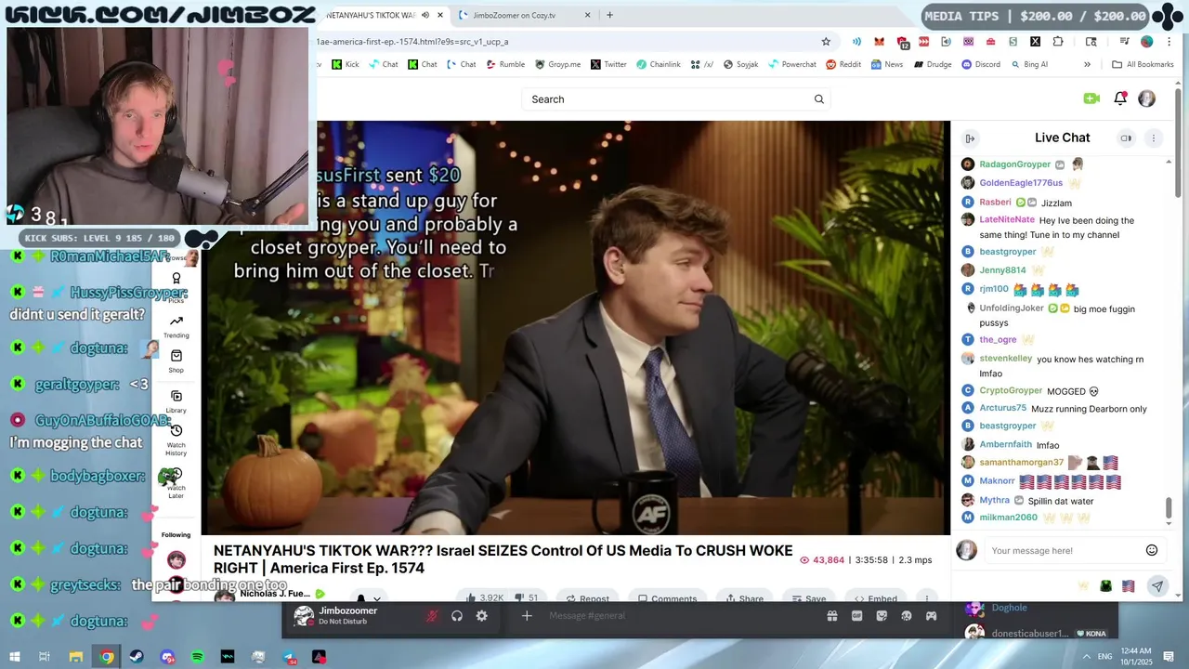Click the Discord plus attachment button
This screenshot has height=669, width=1189.
coord(527,616)
